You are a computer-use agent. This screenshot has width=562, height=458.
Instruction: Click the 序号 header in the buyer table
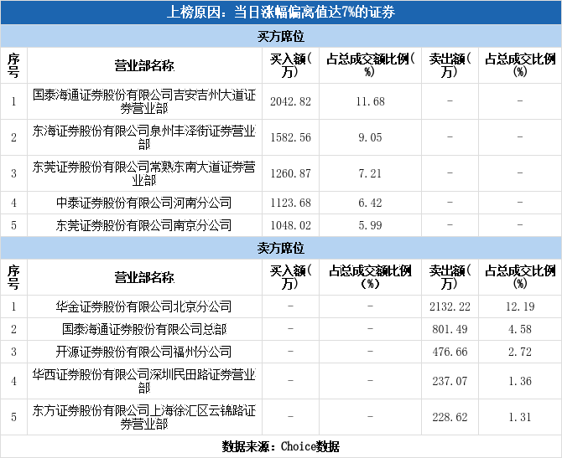tap(13, 65)
